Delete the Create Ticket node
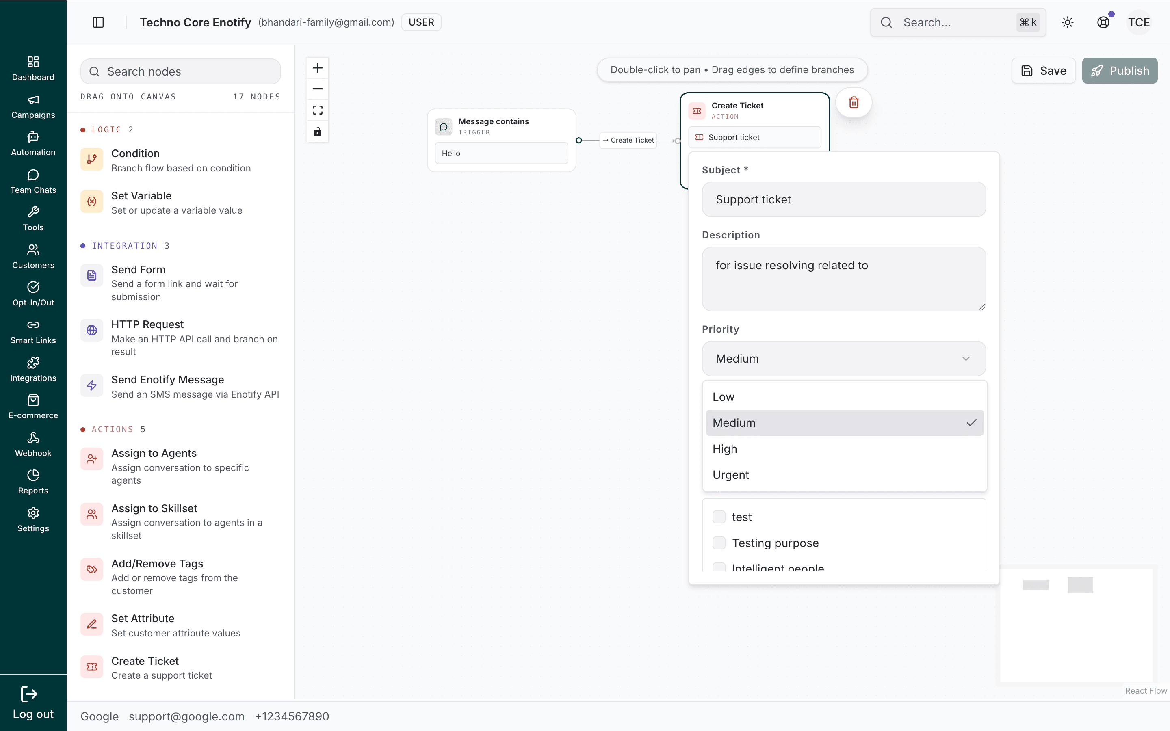Screen dimensions: 1170x731 coord(854,102)
